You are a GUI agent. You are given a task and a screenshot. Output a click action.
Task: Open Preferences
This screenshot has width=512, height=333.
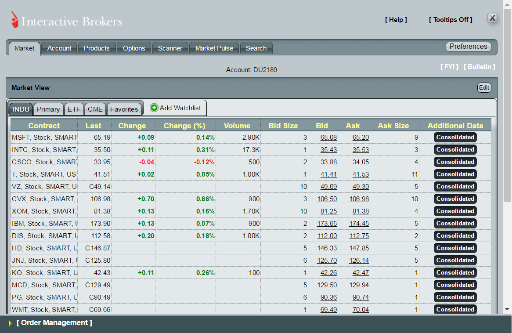click(468, 46)
